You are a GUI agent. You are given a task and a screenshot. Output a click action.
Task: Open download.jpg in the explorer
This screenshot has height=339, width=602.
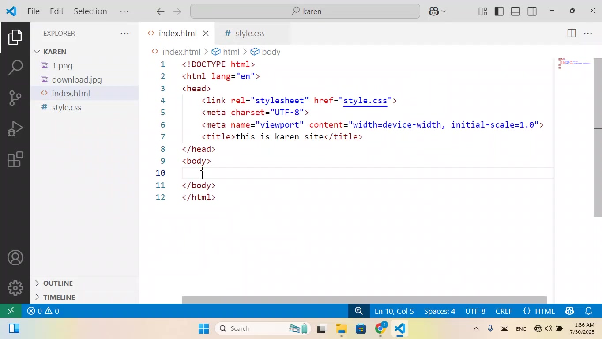[77, 79]
